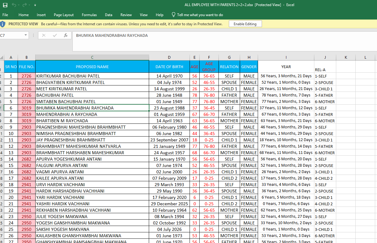Image resolution: width=377 pixels, height=243 pixels.
Task: Click 4-CHILD 2 in YASHRI row
Action: (x=325, y=204)
